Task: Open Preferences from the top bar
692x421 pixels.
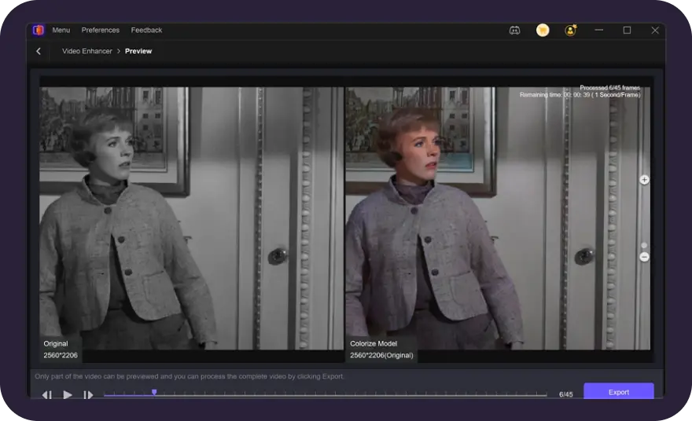Action: click(101, 30)
